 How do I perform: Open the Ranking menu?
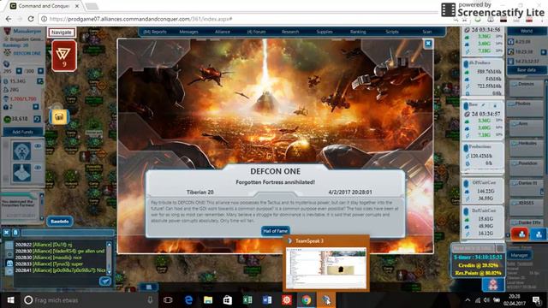click(358, 32)
